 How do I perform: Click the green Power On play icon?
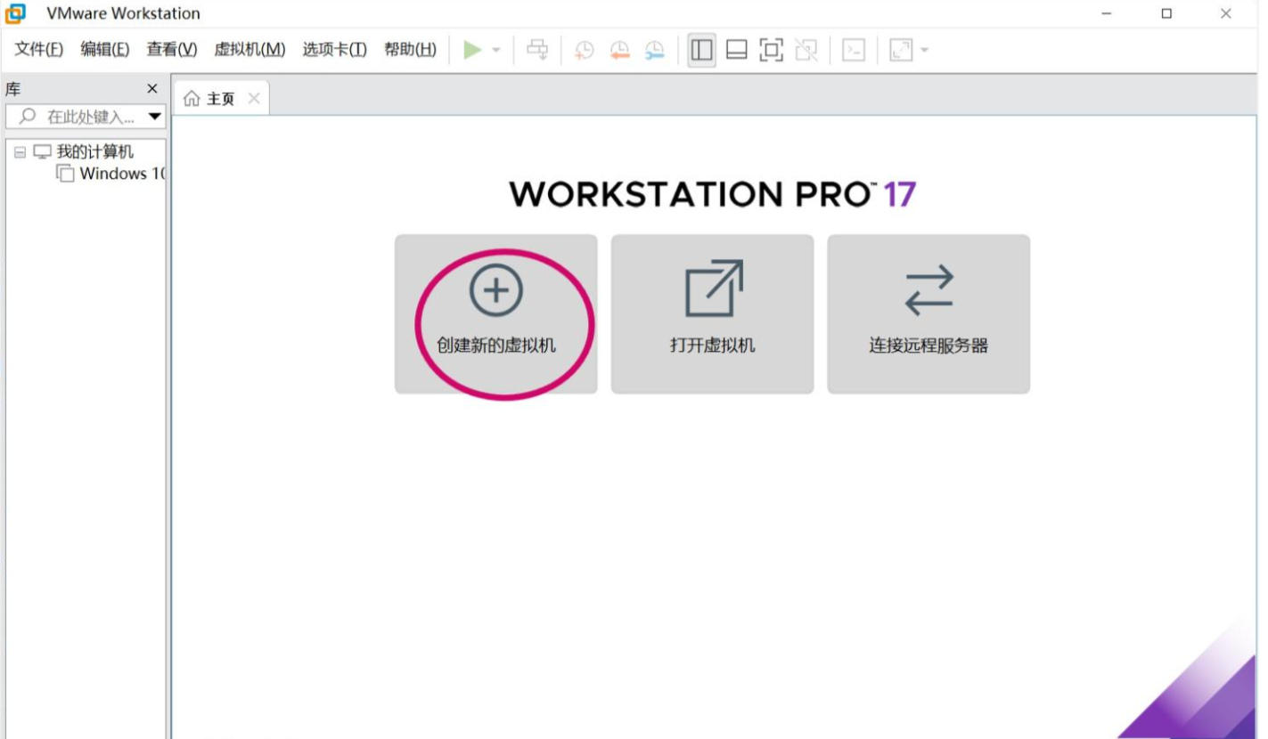(x=472, y=50)
